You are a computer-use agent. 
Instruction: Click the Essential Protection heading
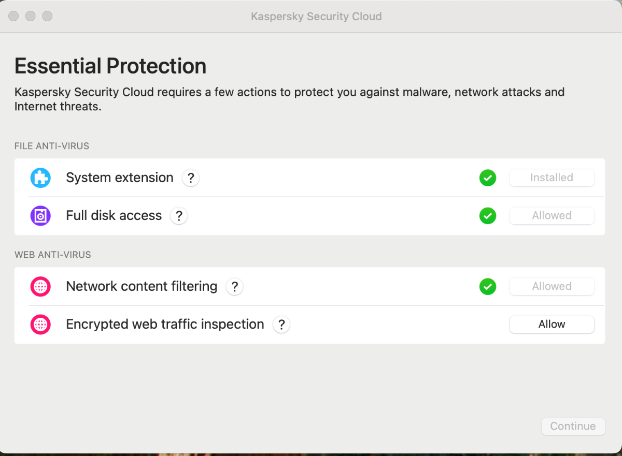(x=110, y=66)
